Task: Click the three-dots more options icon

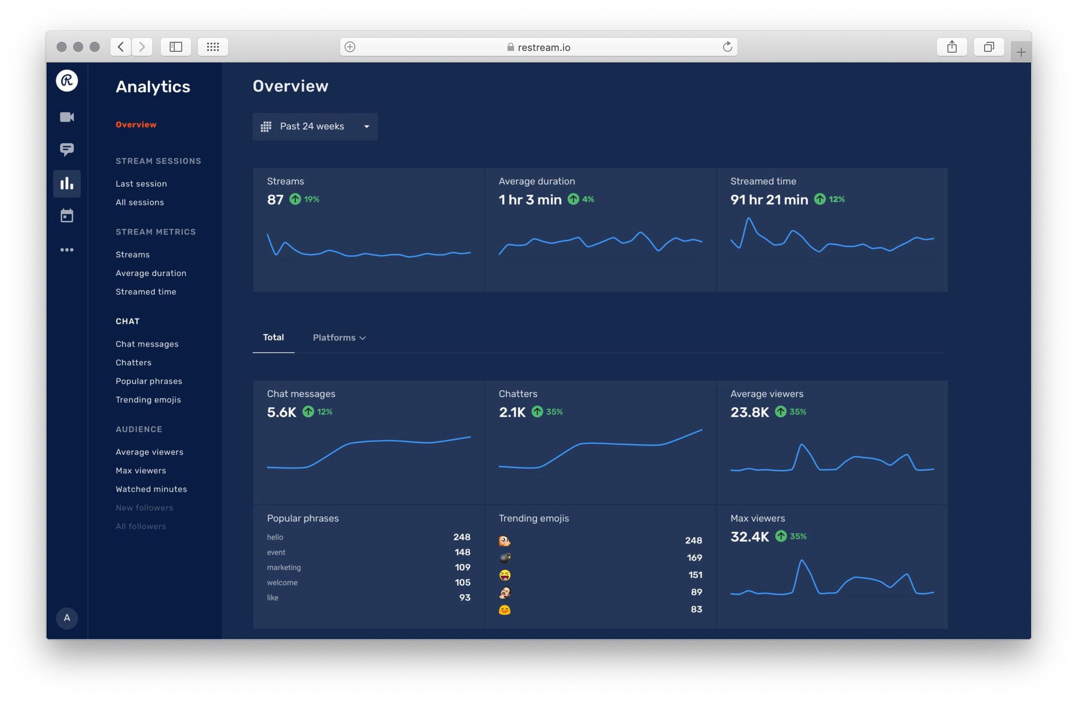Action: [x=66, y=250]
